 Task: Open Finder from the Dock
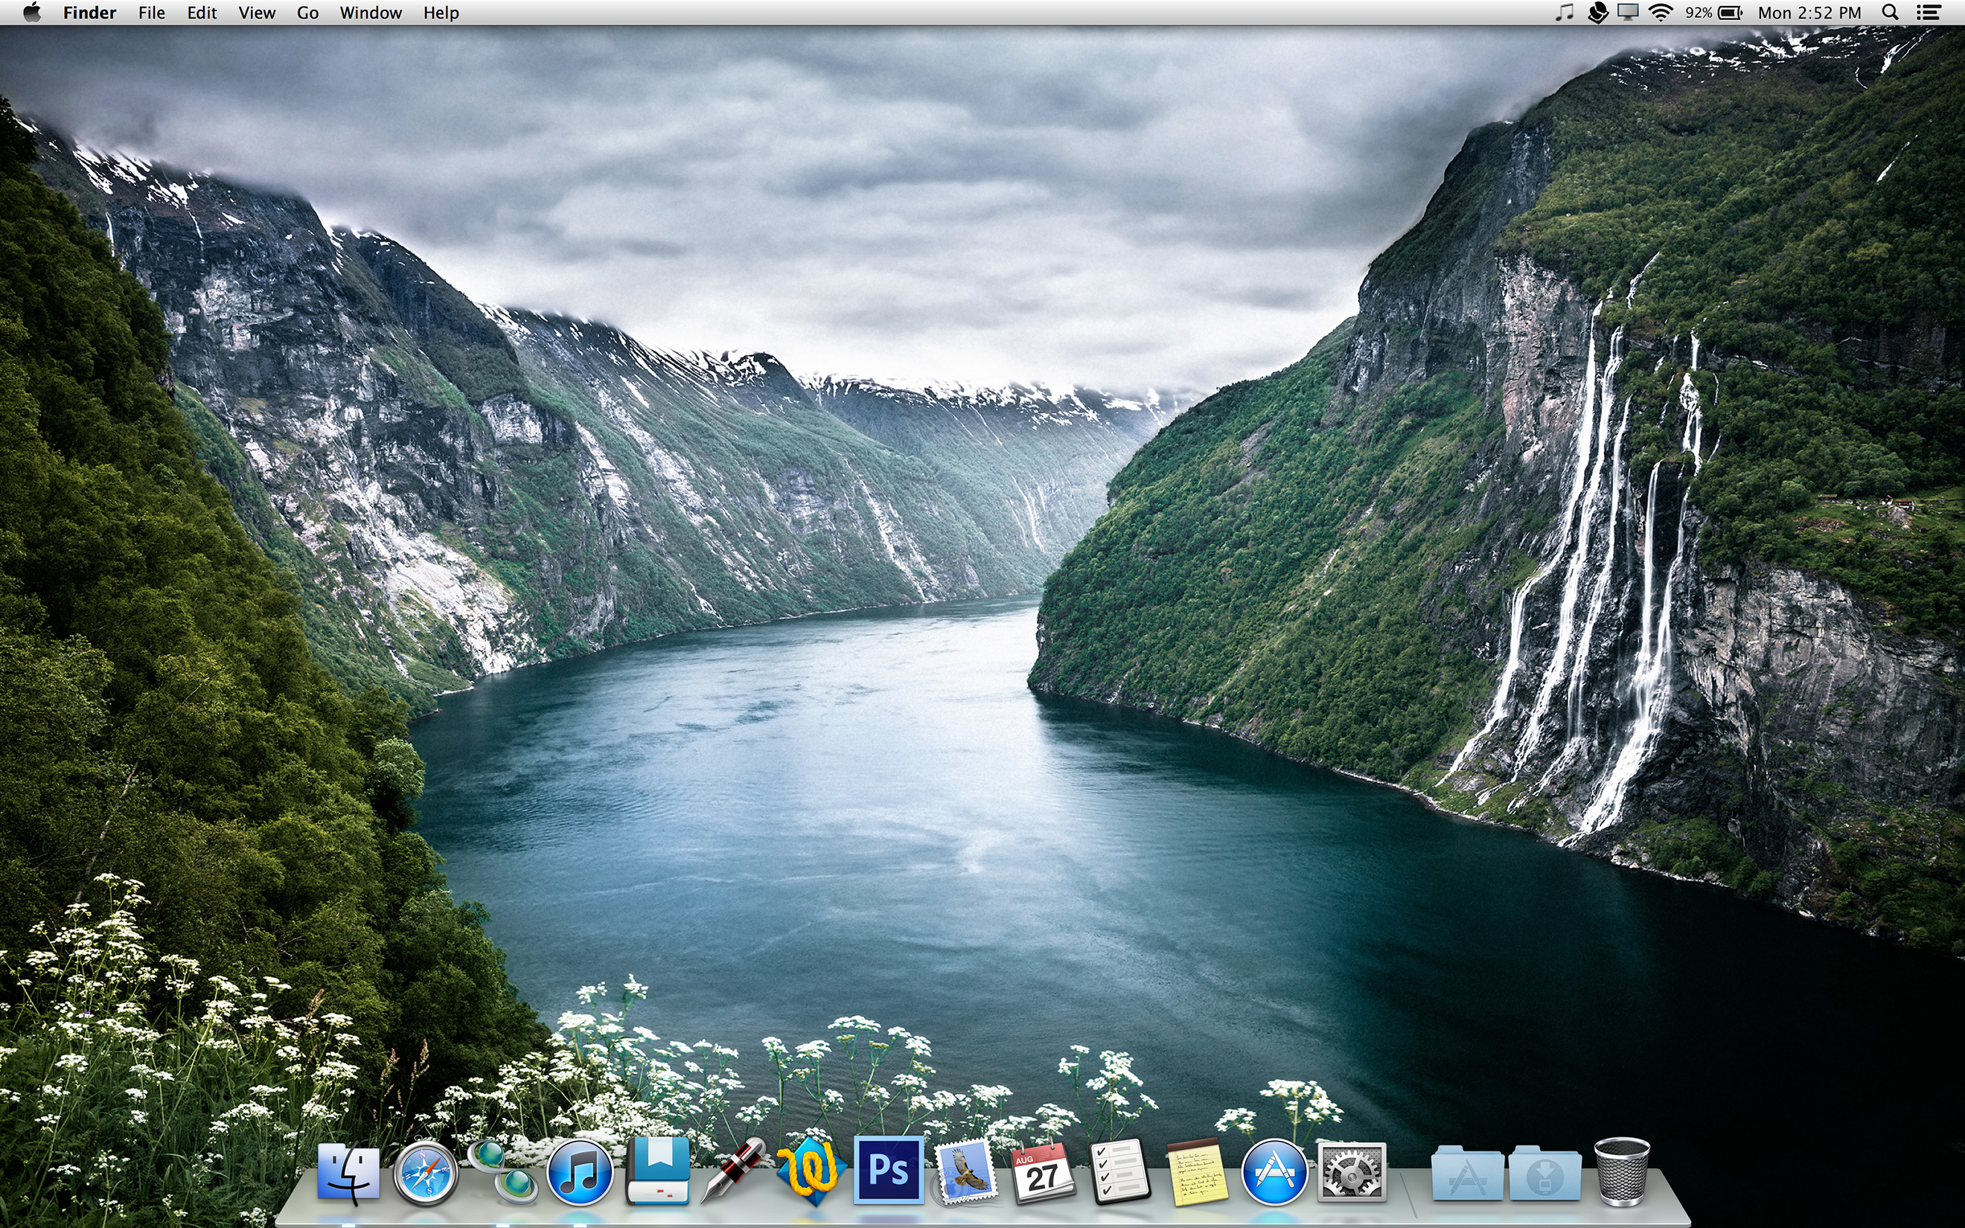[348, 1173]
